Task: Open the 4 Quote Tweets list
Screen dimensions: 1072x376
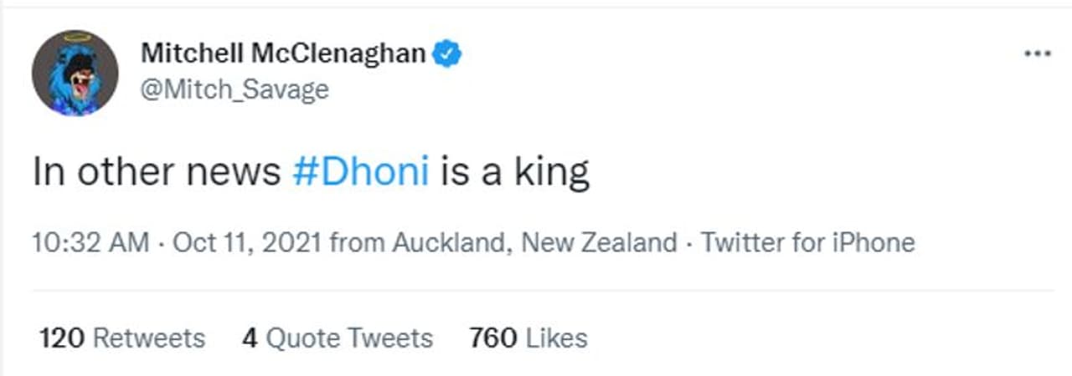Action: tap(338, 338)
